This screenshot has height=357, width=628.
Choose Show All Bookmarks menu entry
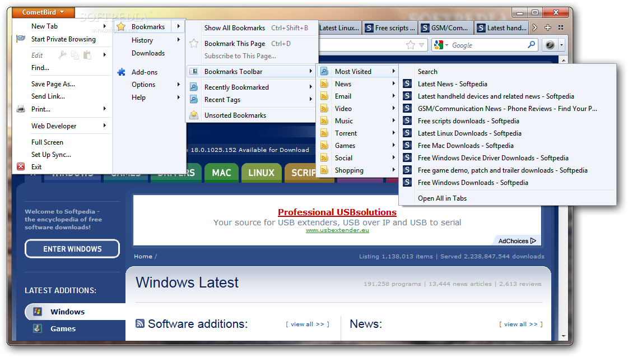(x=235, y=27)
